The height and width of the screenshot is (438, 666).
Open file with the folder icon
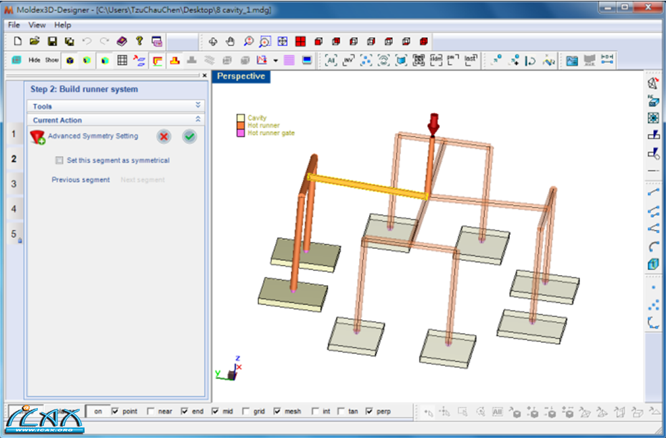34,41
